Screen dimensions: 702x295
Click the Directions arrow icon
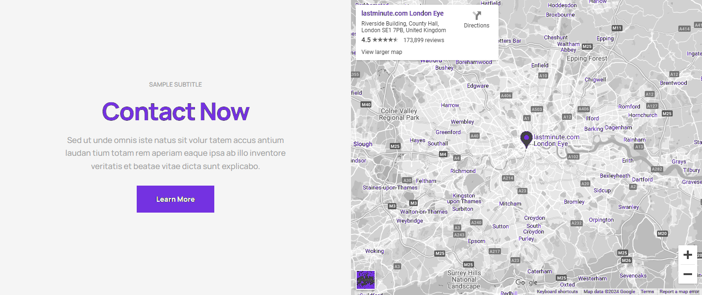pyautogui.click(x=476, y=16)
